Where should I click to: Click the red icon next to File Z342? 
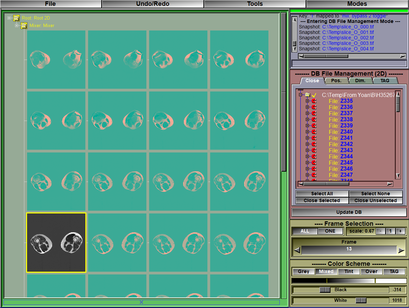tap(314, 144)
